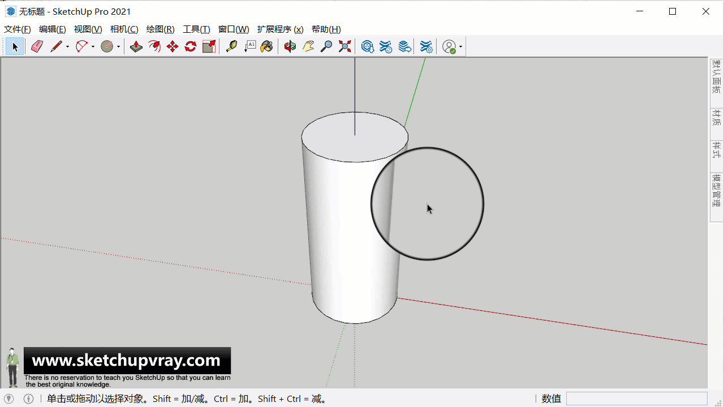
Task: Open the 文件(F) menu
Action: point(18,29)
